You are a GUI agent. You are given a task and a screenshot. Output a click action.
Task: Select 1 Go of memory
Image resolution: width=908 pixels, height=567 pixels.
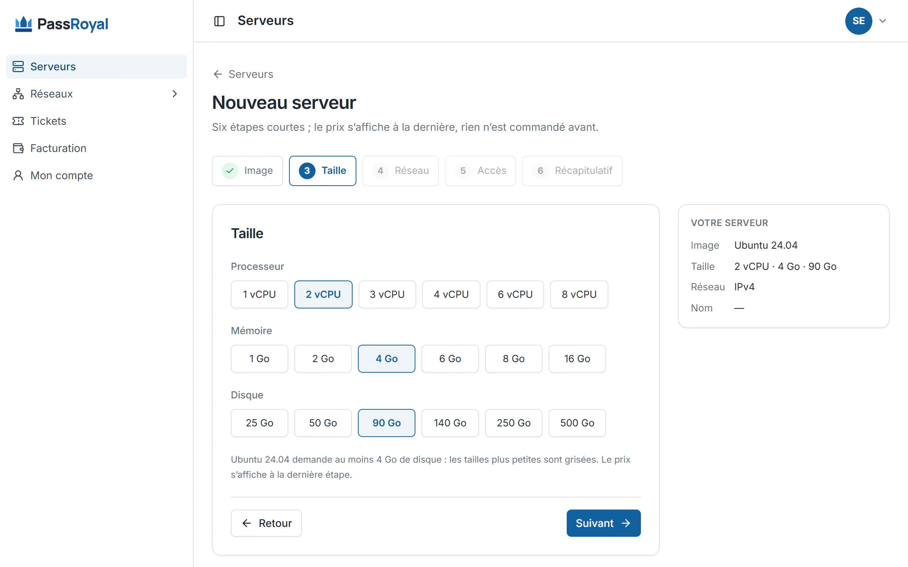260,359
